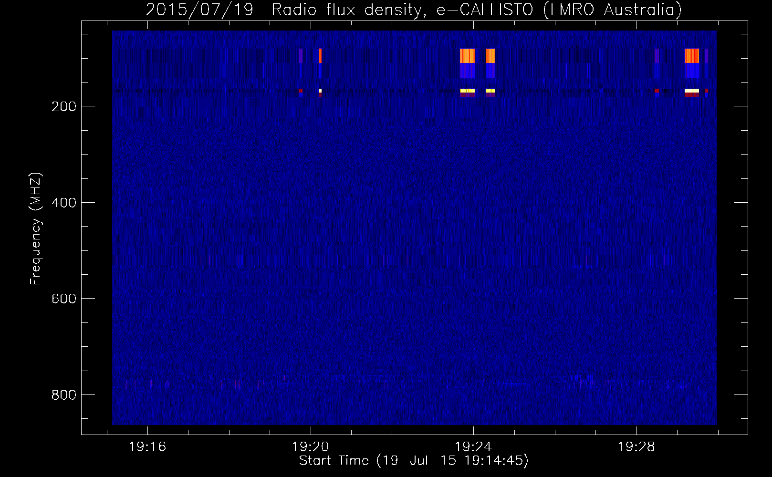Click the 'Frequency (MHZ)' axis label
The width and height of the screenshot is (772, 477).
pos(36,228)
